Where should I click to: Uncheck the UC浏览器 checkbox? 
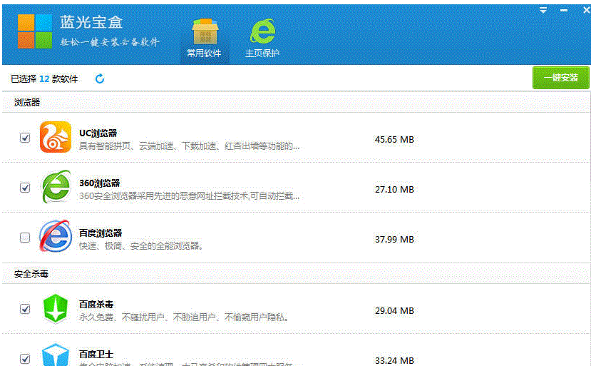pyautogui.click(x=25, y=138)
